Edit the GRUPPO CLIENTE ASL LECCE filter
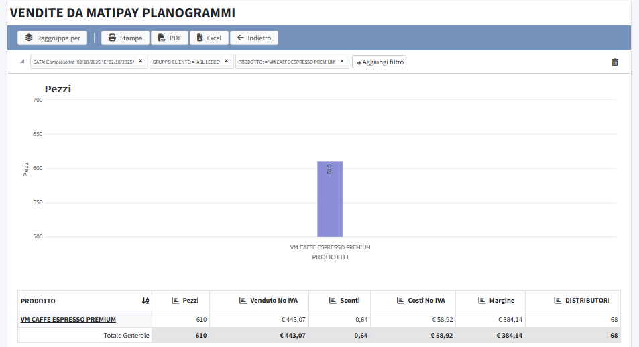 tap(186, 62)
